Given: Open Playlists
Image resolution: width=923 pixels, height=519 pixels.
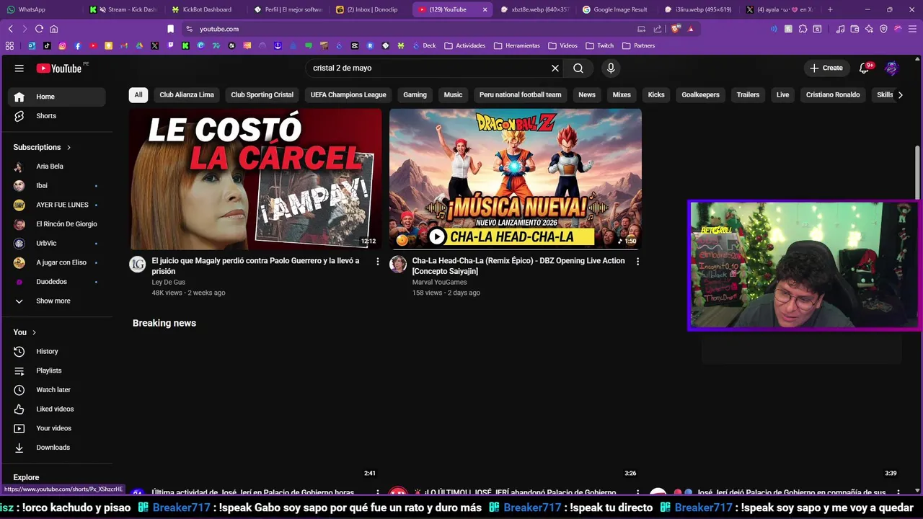Looking at the screenshot, I should pos(57,371).
